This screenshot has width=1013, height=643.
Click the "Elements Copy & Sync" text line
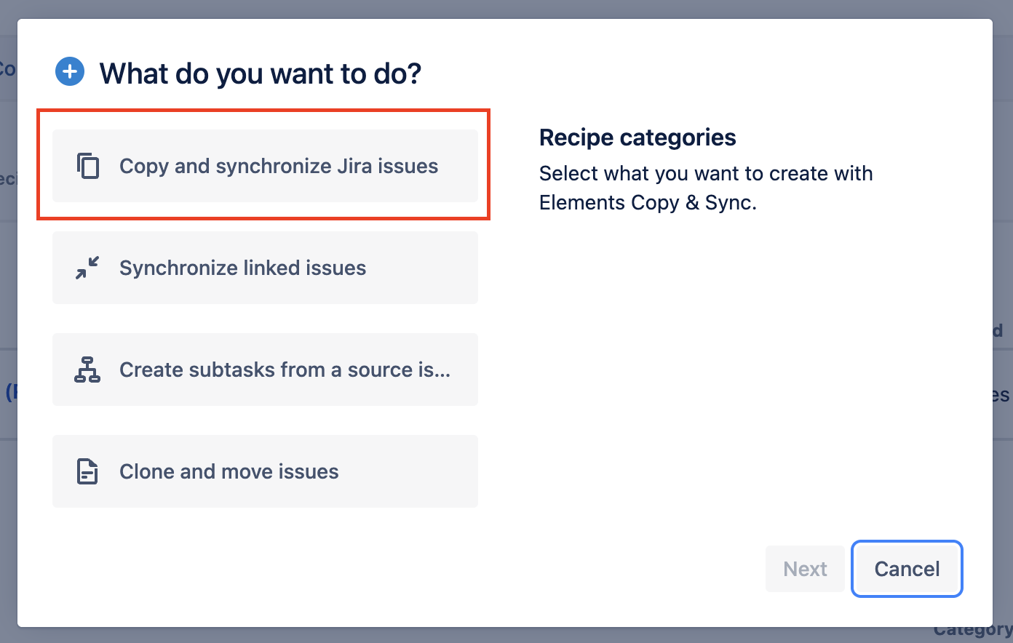tap(648, 203)
